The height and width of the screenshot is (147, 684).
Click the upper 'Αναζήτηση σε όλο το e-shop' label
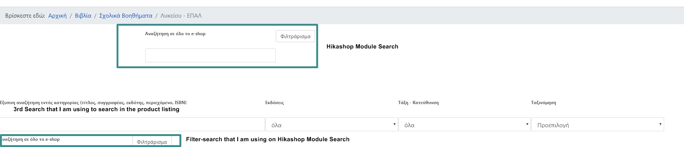tap(175, 34)
